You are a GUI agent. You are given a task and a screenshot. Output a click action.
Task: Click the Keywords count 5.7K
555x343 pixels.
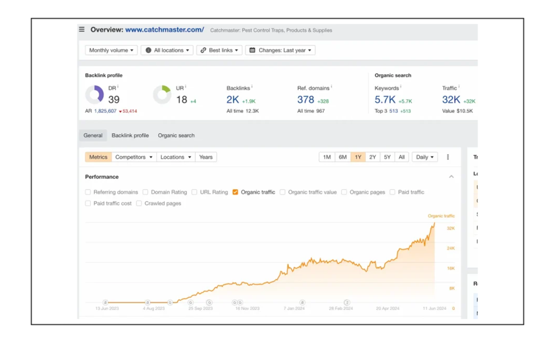coord(385,100)
